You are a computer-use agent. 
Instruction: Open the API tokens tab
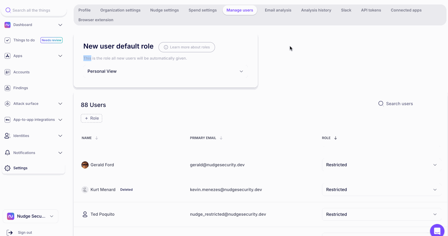click(371, 10)
